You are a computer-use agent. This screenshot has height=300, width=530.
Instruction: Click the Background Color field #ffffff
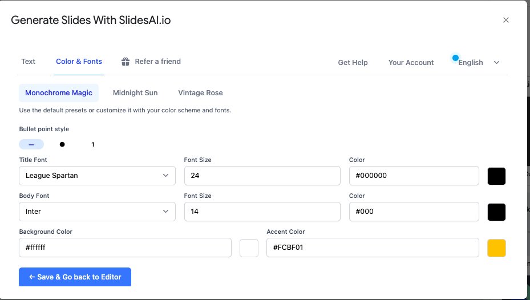125,248
